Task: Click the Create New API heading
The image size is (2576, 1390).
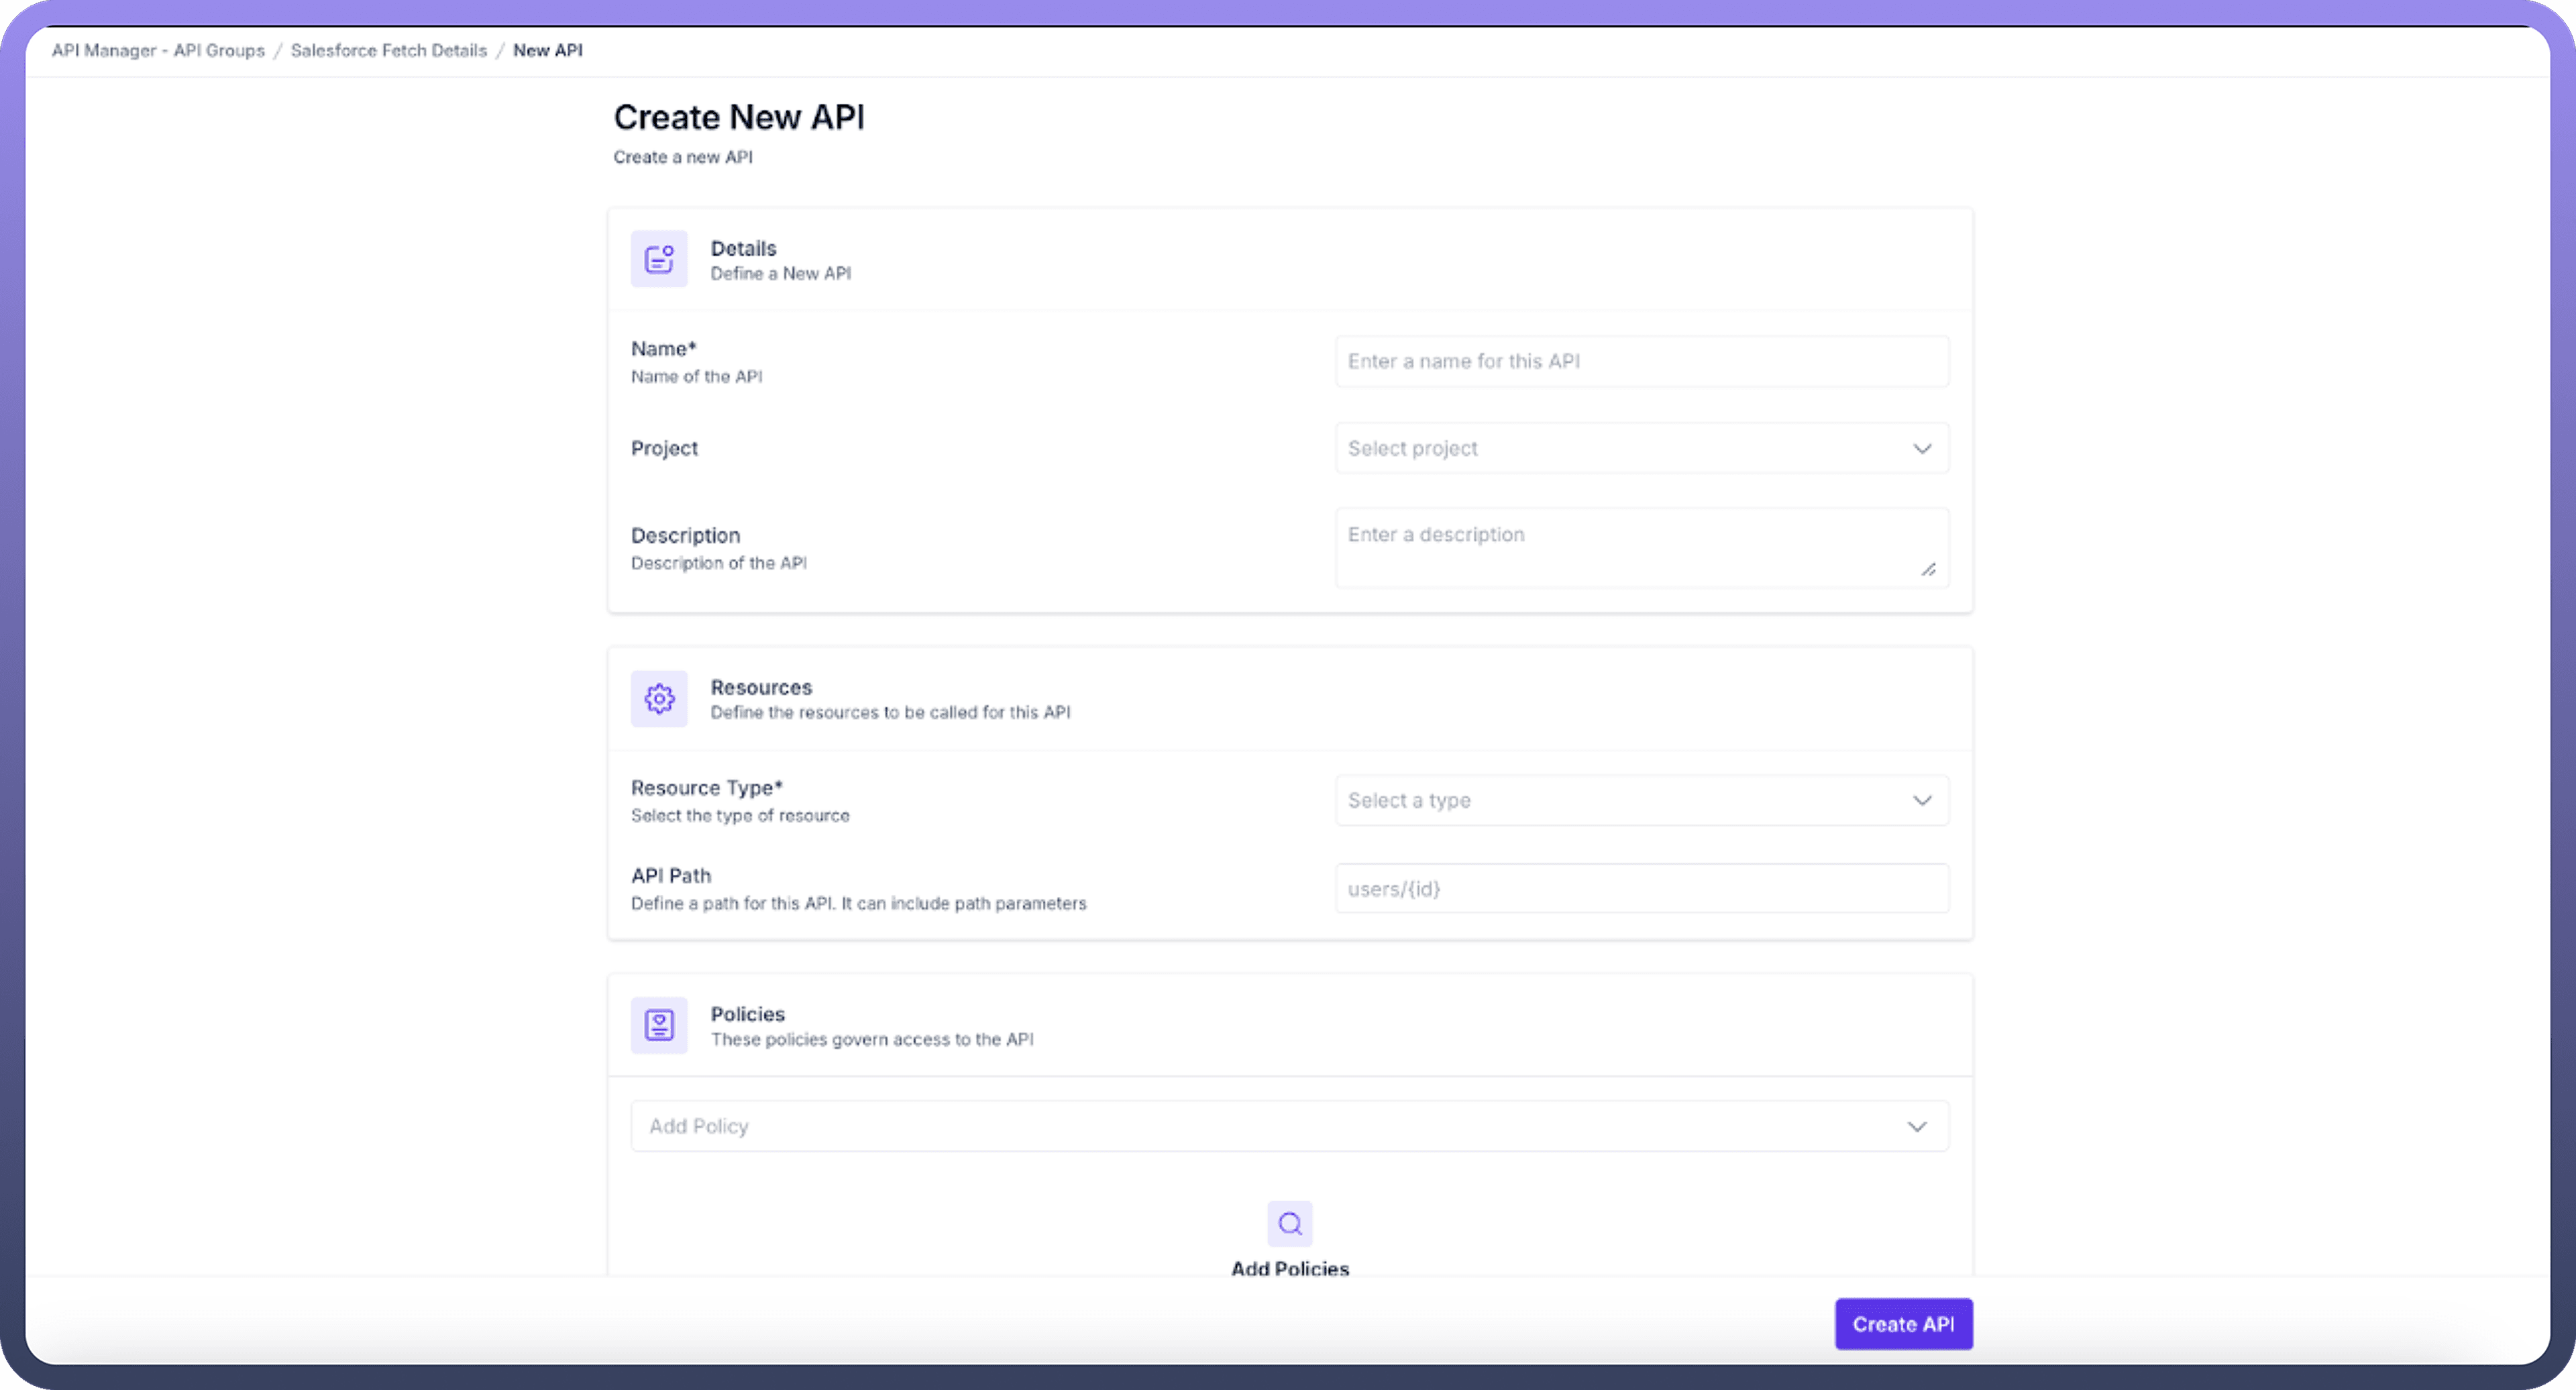Action: click(739, 118)
